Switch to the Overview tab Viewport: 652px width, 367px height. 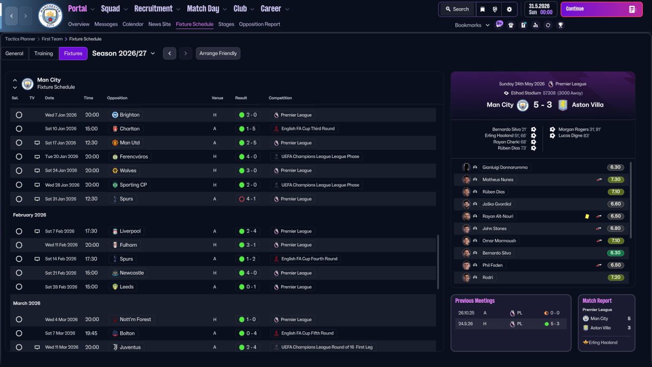click(x=78, y=24)
